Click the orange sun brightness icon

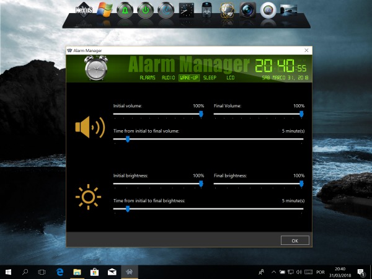pyautogui.click(x=88, y=197)
